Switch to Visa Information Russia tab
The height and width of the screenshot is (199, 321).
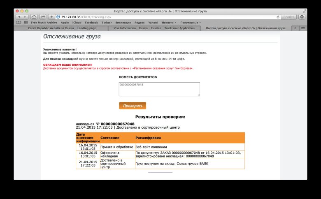[x=154, y=28]
